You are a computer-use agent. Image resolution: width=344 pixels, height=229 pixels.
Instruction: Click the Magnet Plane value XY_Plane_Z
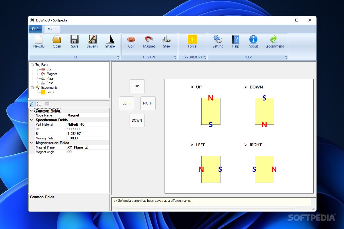[x=88, y=147]
